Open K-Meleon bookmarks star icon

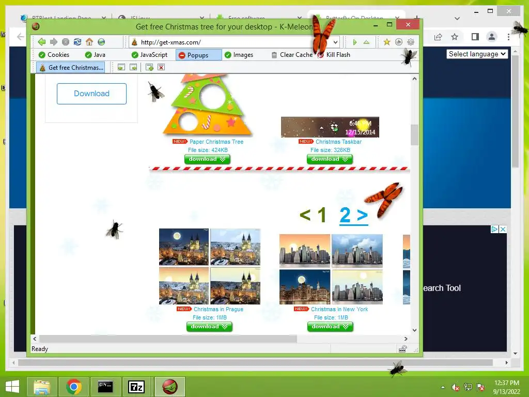[386, 42]
